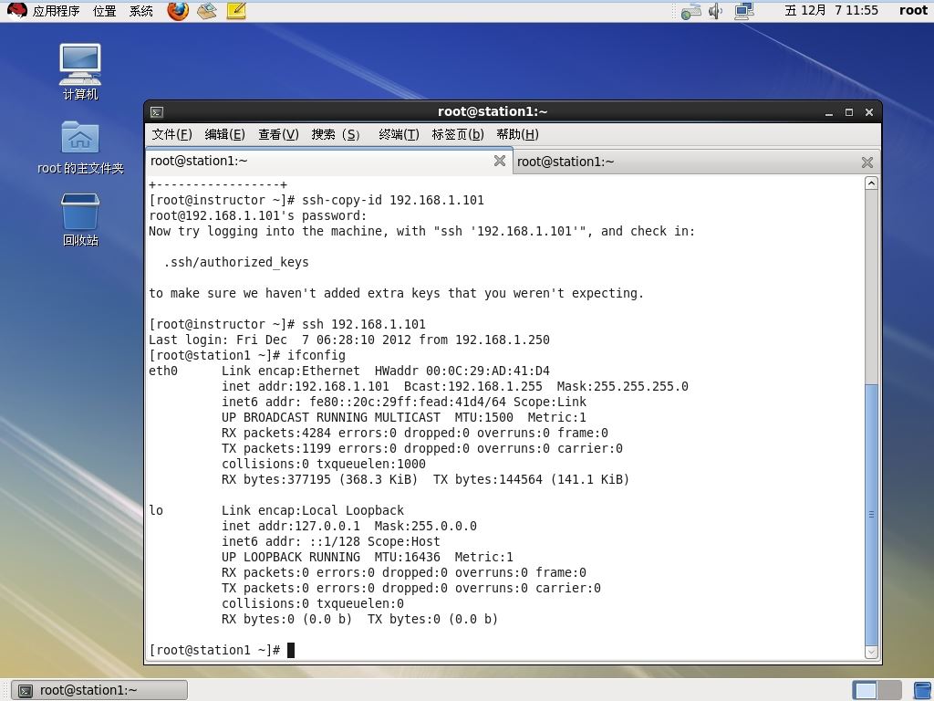Click the volume speaker tray icon
Screen dimensions: 934x701
715,11
